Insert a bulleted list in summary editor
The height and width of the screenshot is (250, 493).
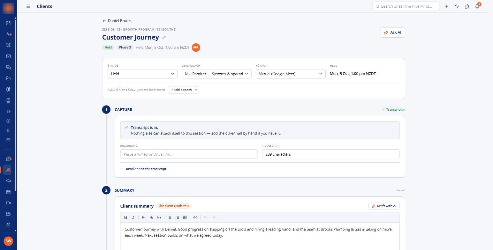170,217
